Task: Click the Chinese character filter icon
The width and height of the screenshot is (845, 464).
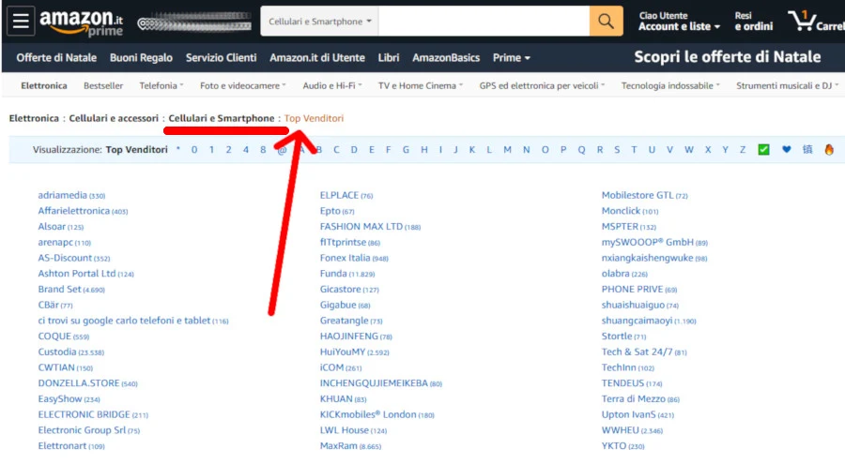Action: 807,149
